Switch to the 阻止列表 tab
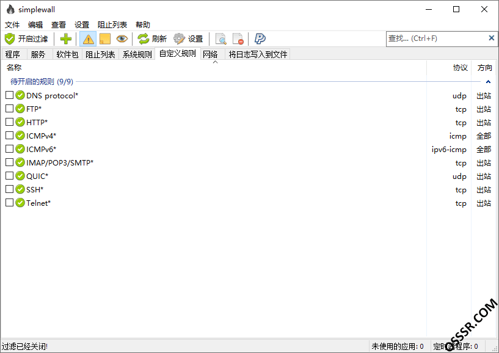The image size is (499, 353). pos(100,54)
